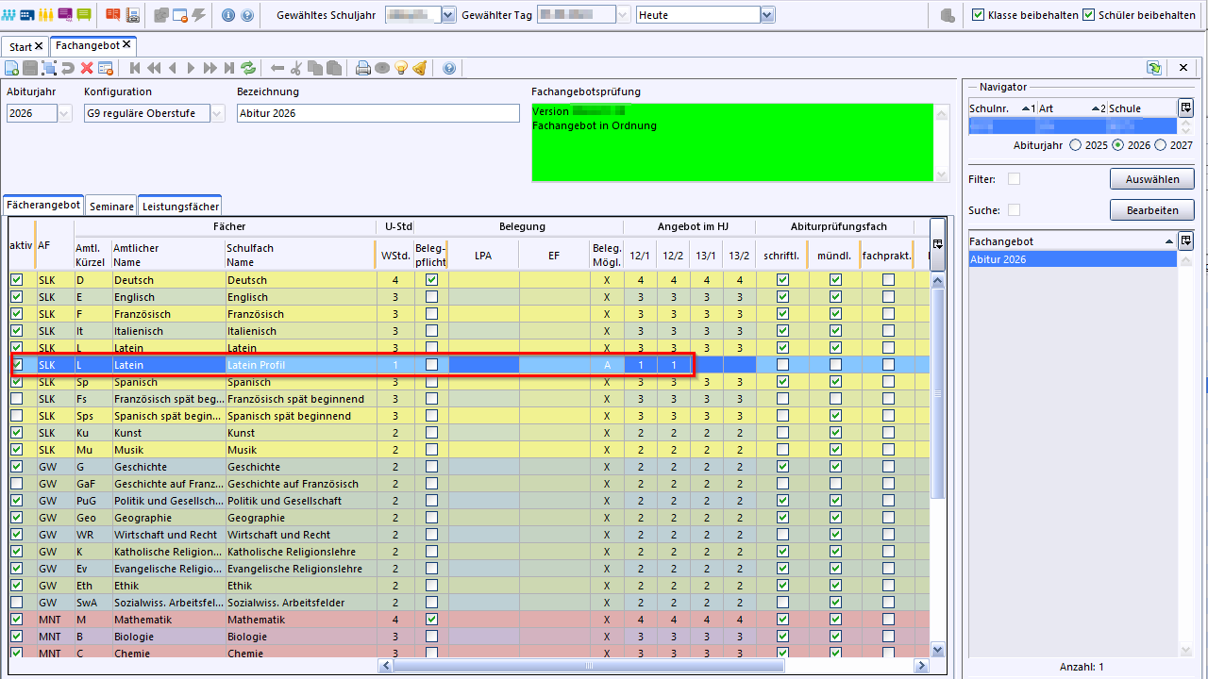Check the aktiv checkbox for Französisch spät beginnend
The image size is (1208, 679).
pos(16,399)
